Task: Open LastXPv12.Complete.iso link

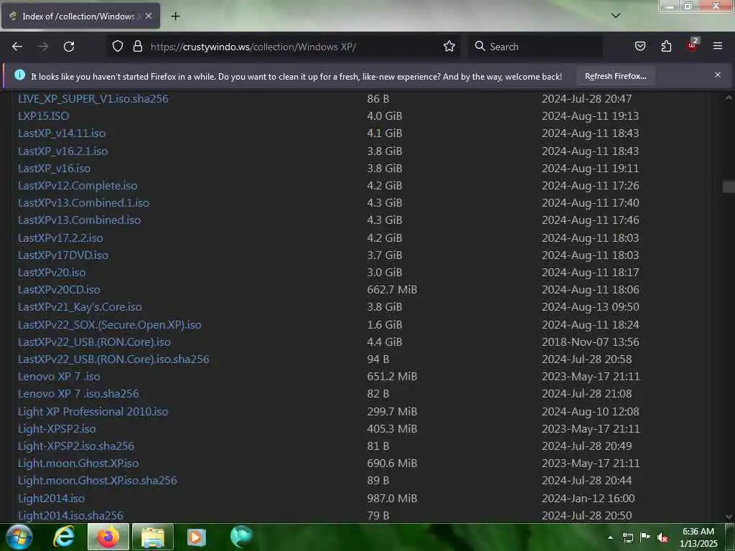Action: pos(78,186)
